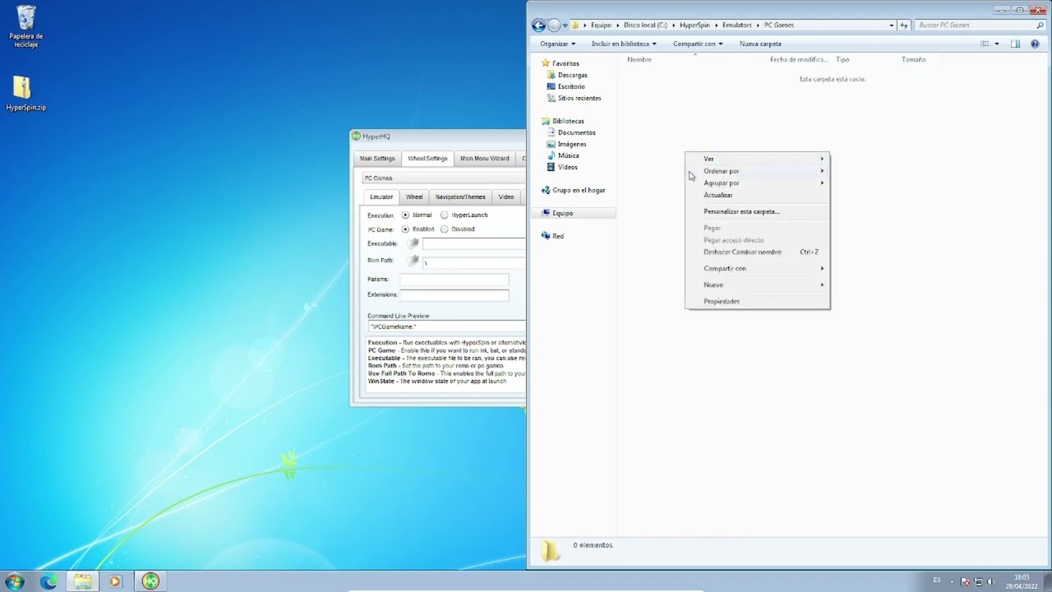Choose Actualizar in context menu
The width and height of the screenshot is (1052, 592).
pyautogui.click(x=758, y=195)
